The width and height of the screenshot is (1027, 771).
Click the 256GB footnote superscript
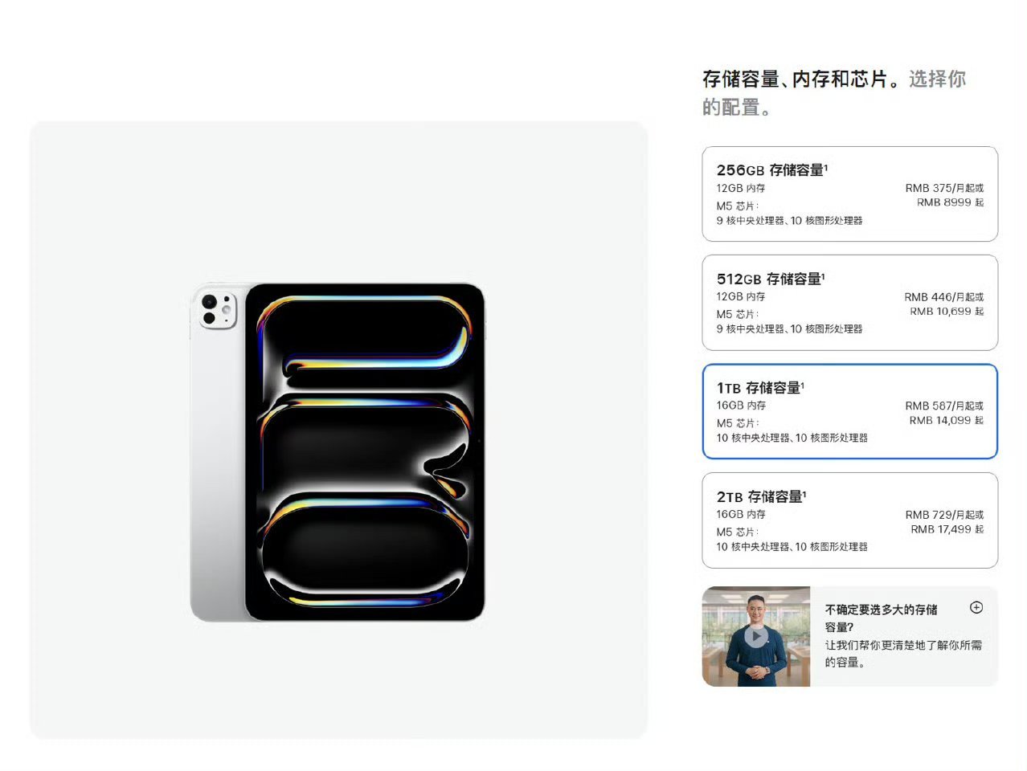[826, 166]
